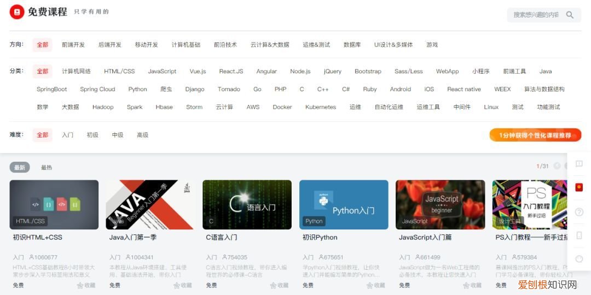Open feedback icon in right sidebar
This screenshot has height=295, width=591.
pyautogui.click(x=580, y=164)
